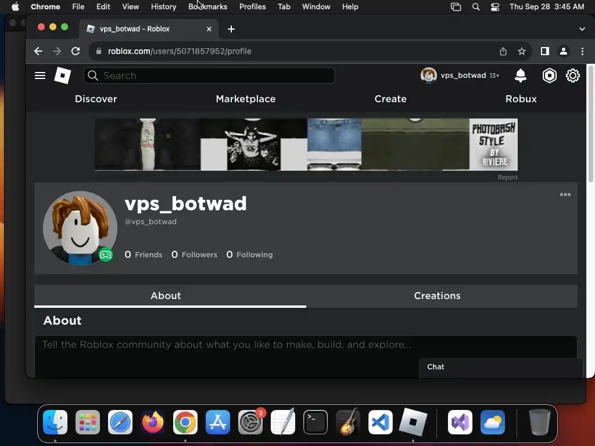Open the notifications bell
The image size is (595, 446).
[x=520, y=75]
